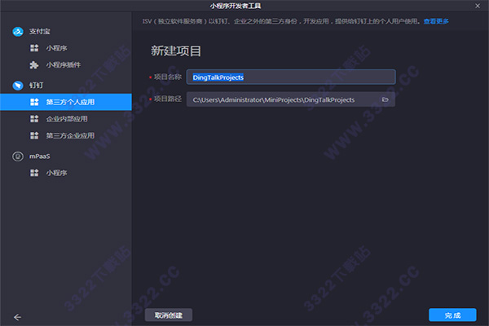Viewport: 489px width, 326px height.
Task: Click the 取消创建 button
Action: [x=169, y=315]
